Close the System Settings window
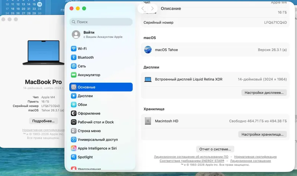This screenshot has height=176, width=297. [71, 8]
